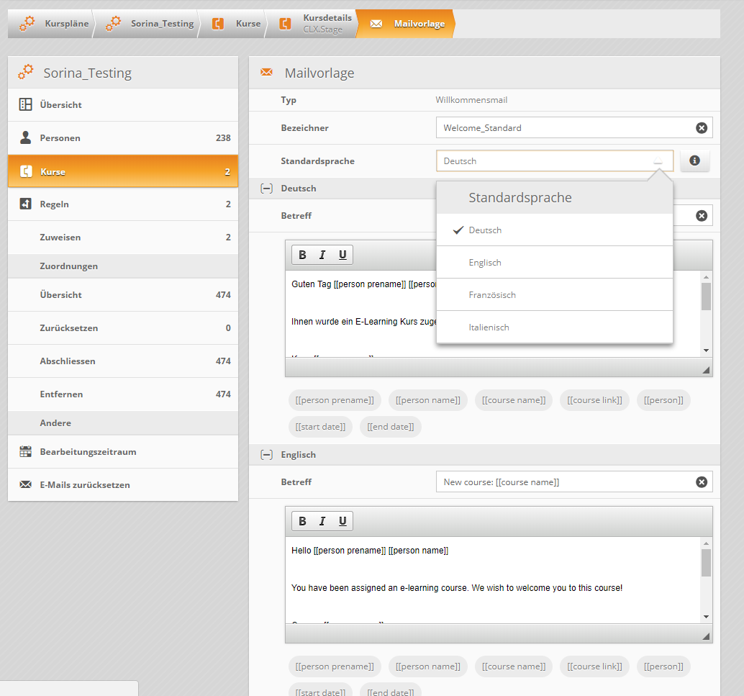This screenshot has width=744, height=696.
Task: Apply bold in the German editor toolbar
Action: coord(302,255)
